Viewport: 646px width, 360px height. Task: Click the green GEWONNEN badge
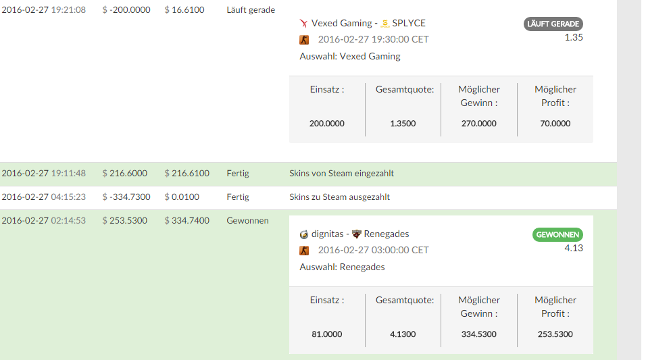coord(557,235)
